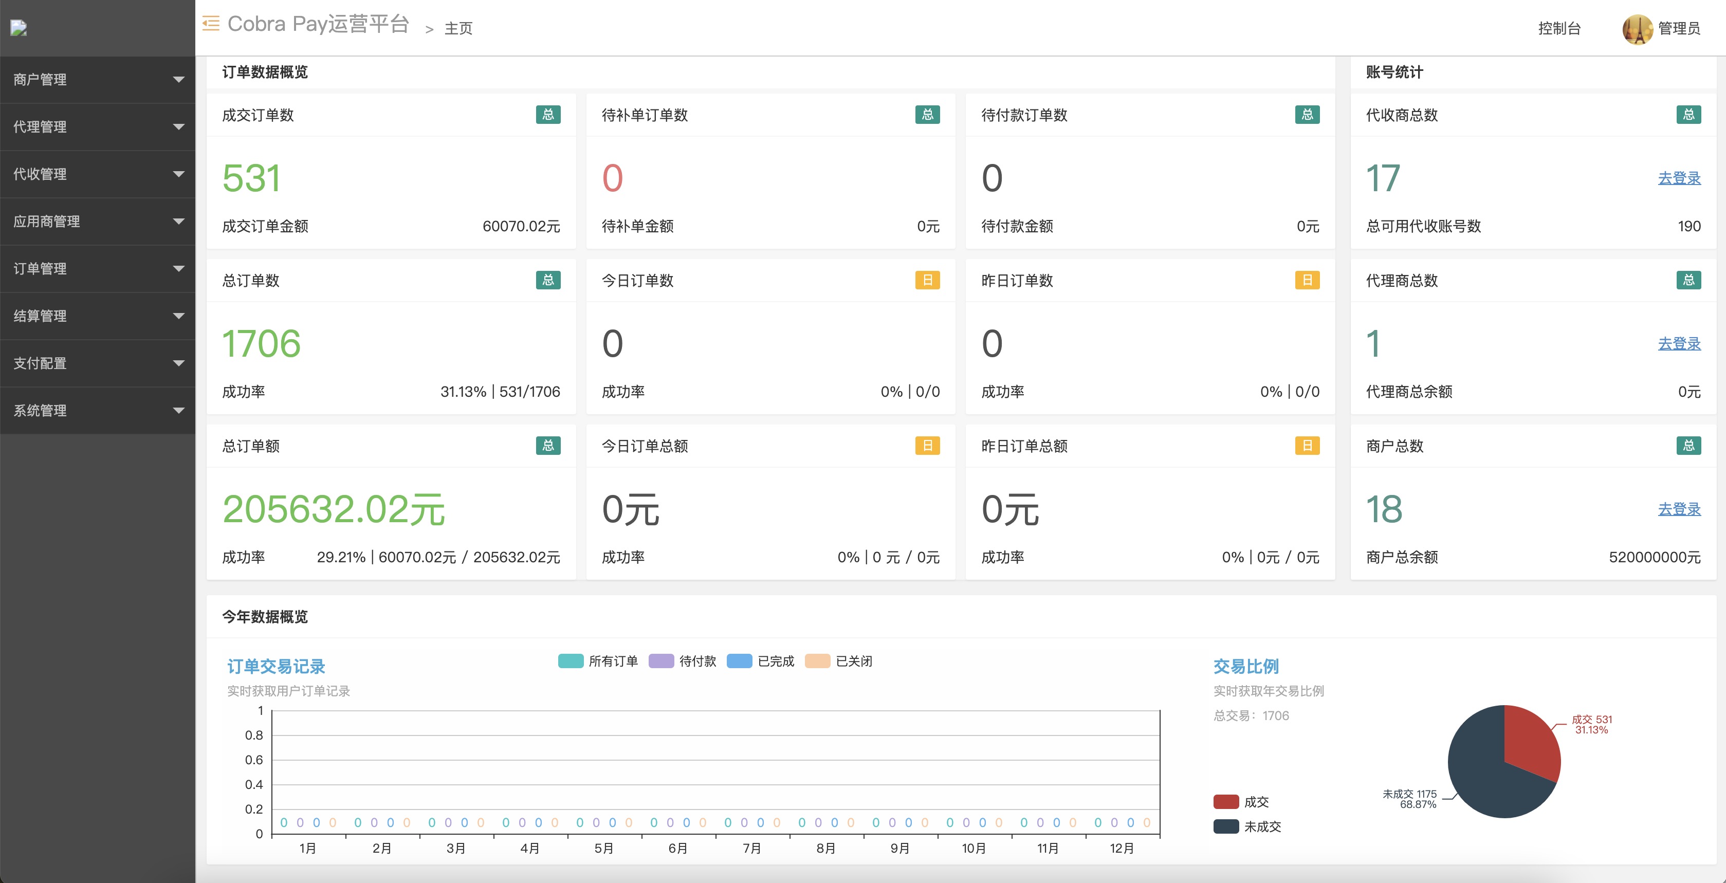1726x883 pixels.
Task: Expand the 支付配置 menu arrow
Action: (178, 363)
